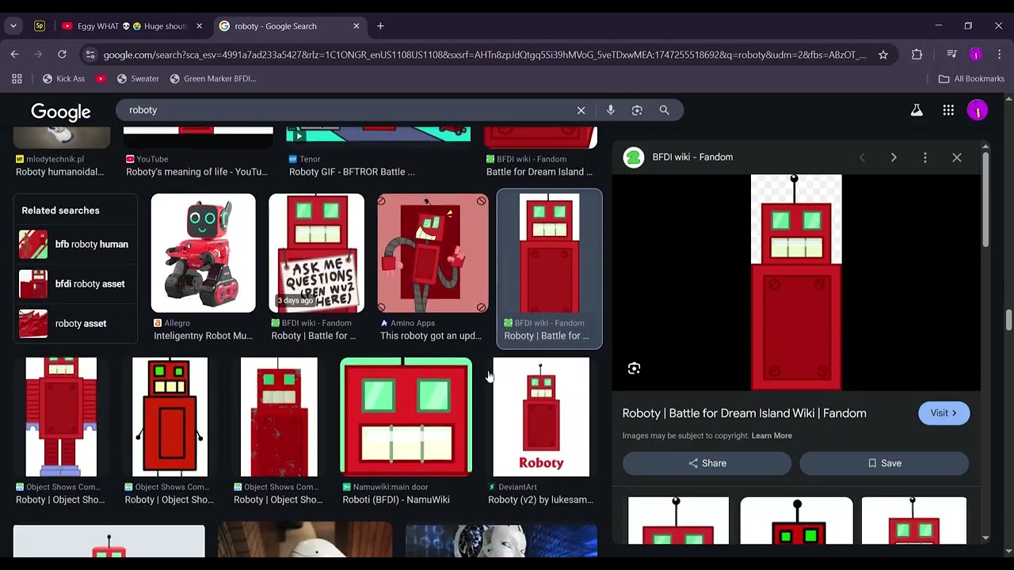
Task: Clear the Google search box
Action: point(581,110)
